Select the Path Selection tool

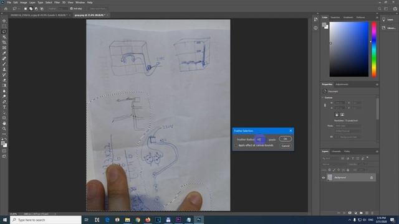click(4, 112)
